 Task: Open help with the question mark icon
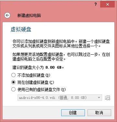pos(96,5)
